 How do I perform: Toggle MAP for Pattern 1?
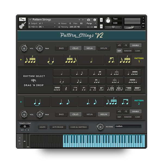pyautogui.click(x=119, y=51)
